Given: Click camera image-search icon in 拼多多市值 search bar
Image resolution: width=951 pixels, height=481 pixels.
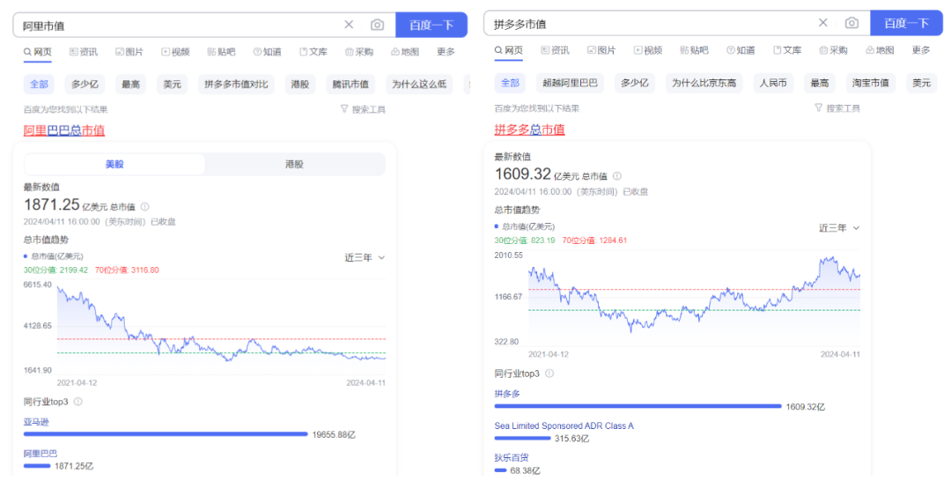Looking at the screenshot, I should (x=851, y=23).
